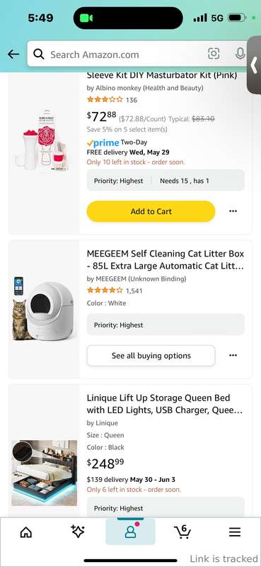Open camera lens search icon
Screen dimensions: 261x567
(214, 54)
